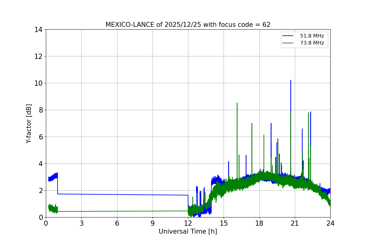This screenshot has height=244, width=367.
Task: Click y-axis tick label 10
Action: pos(38,83)
